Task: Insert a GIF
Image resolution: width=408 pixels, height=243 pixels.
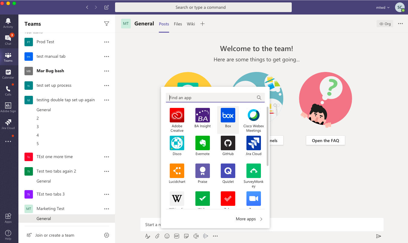Action: (177, 236)
